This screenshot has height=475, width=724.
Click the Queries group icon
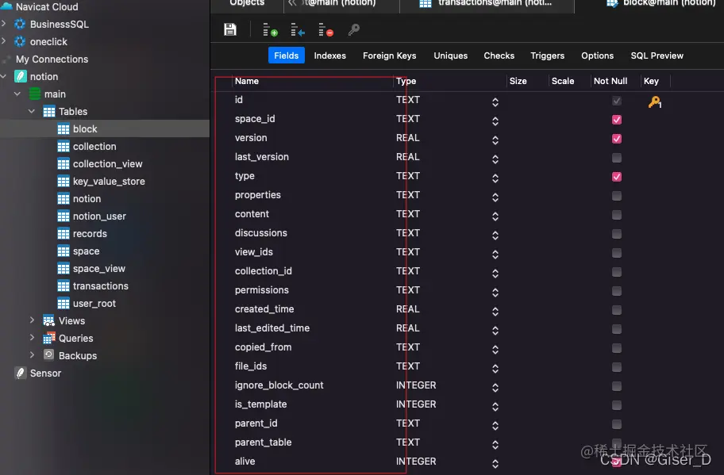[49, 338]
